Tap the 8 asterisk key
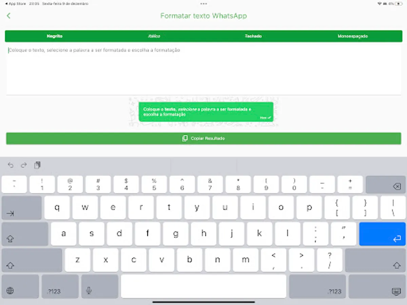The image size is (407, 305). pyautogui.click(x=238, y=184)
